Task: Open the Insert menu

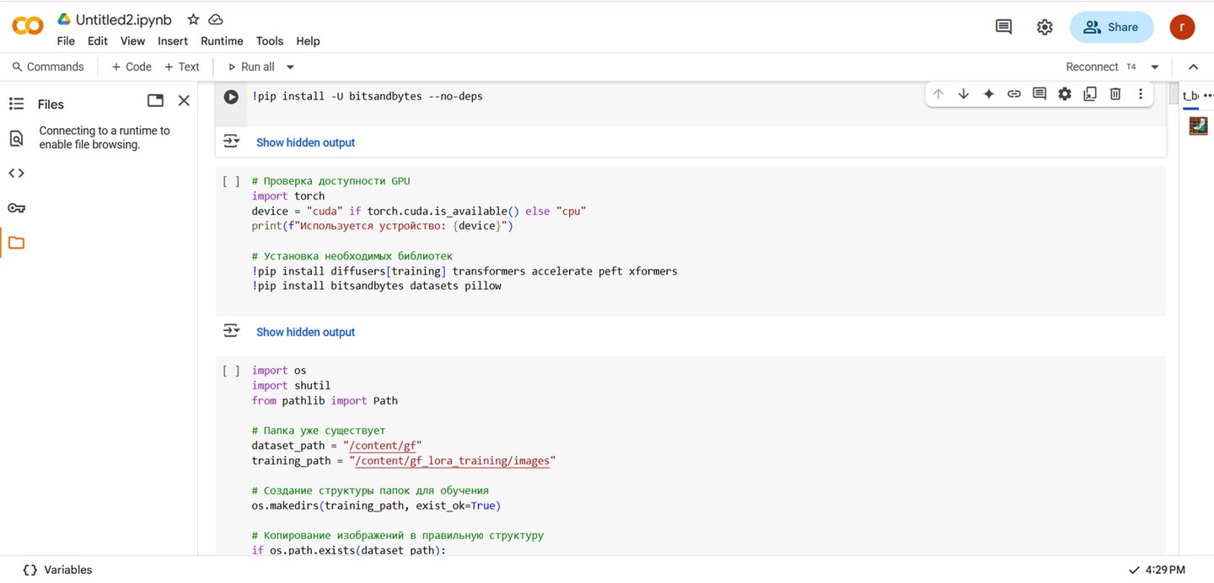Action: coord(173,41)
